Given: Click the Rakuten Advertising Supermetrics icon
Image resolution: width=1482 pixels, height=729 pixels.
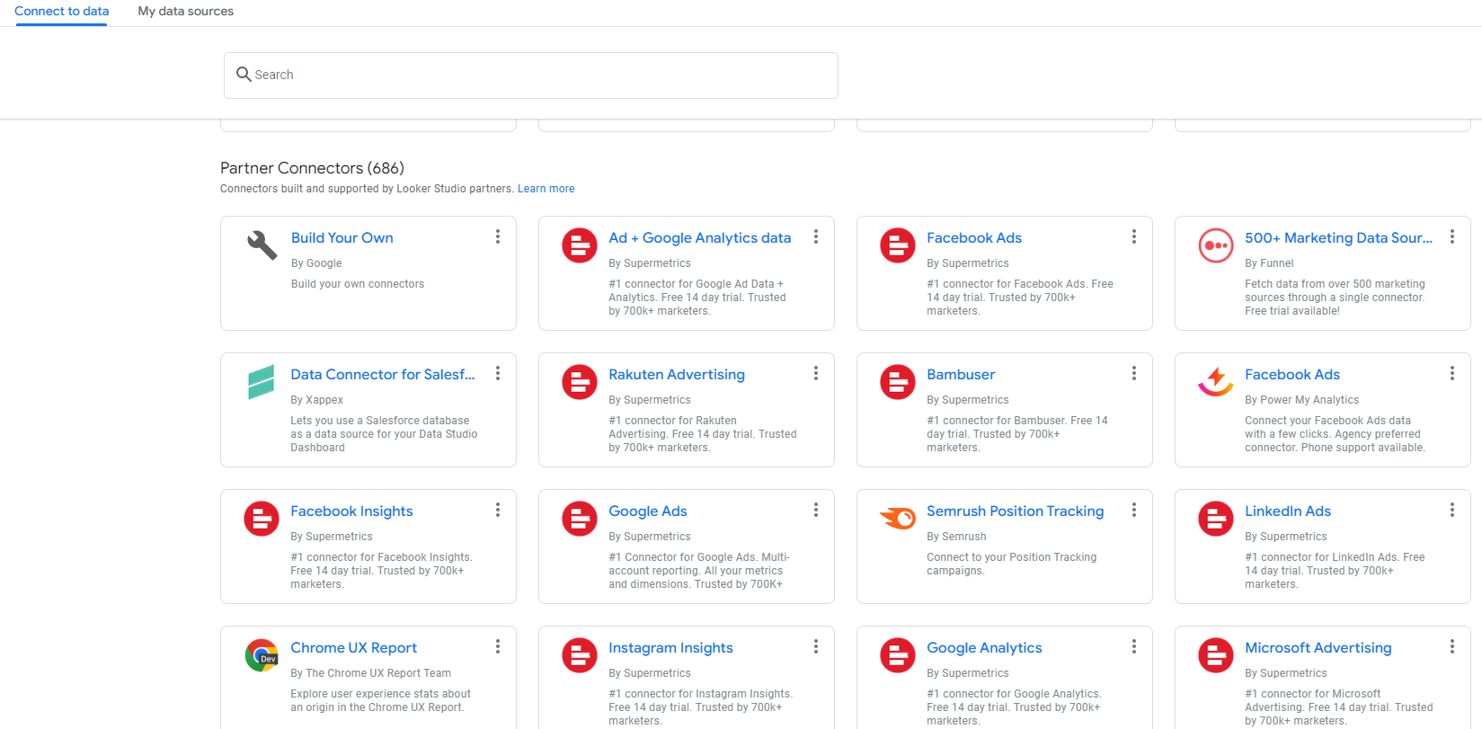Looking at the screenshot, I should coord(579,382).
